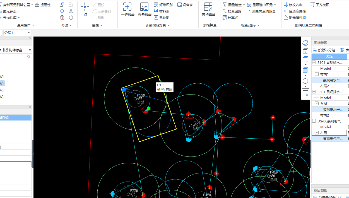This screenshot has width=349, height=198.
Task: Collapse the S101 景观给水 tree node
Action: click(x=314, y=63)
